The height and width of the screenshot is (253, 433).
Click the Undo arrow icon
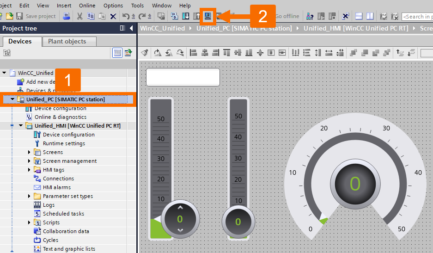point(126,16)
